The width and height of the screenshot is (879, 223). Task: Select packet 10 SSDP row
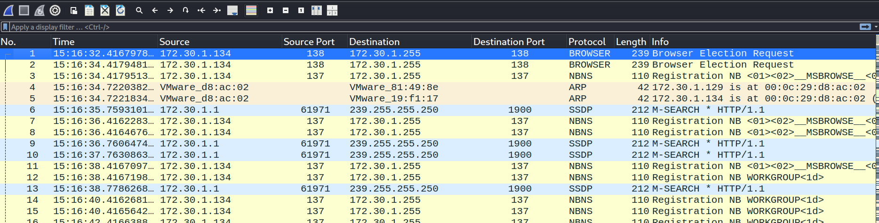tap(438, 155)
